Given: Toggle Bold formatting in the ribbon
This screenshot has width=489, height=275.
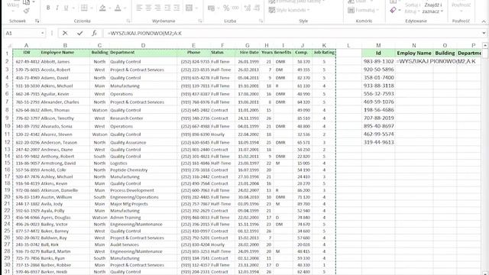Looking at the screenshot, I should (48, 8).
